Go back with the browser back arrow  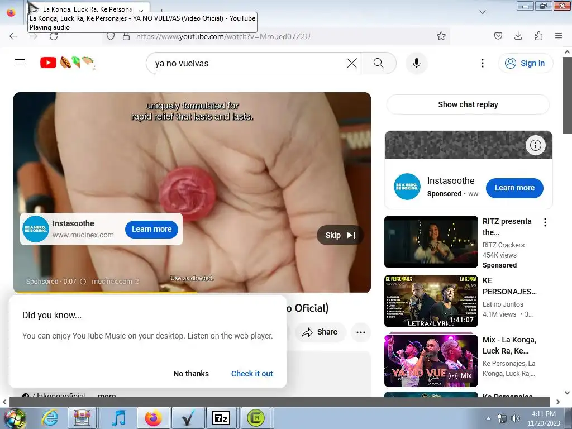(x=13, y=36)
